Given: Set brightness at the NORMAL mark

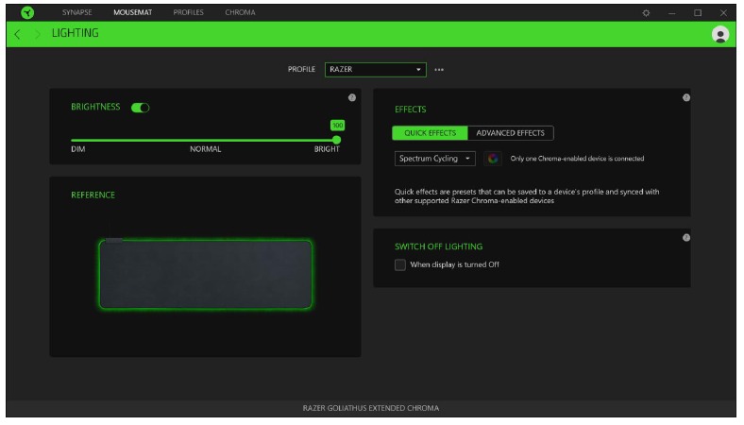Looking at the screenshot, I should [206, 141].
